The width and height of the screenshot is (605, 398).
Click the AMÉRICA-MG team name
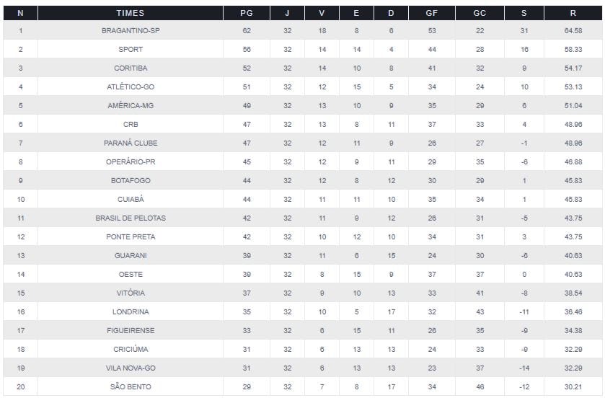click(131, 106)
